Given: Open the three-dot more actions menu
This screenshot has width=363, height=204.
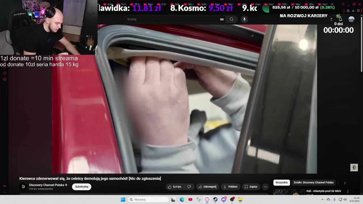Looking at the screenshot, I should [265, 187].
